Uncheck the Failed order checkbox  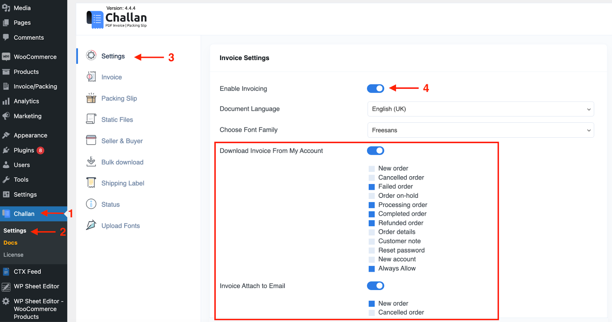[x=371, y=187]
